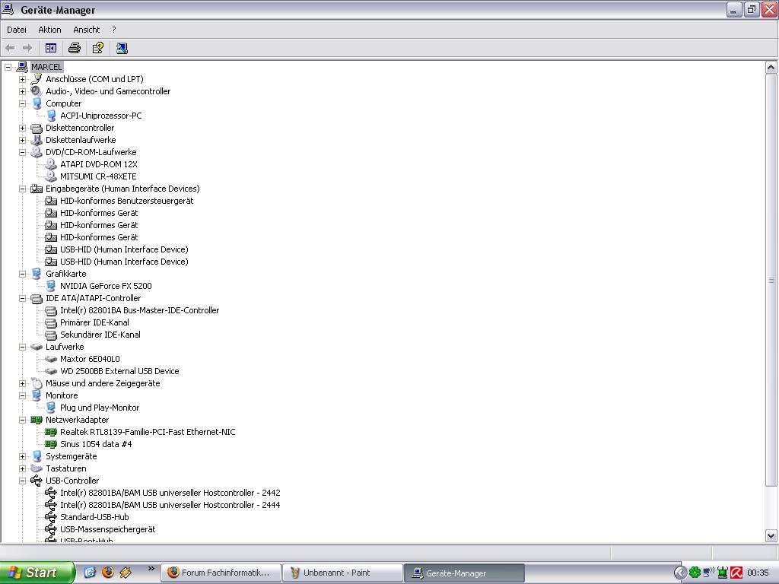The width and height of the screenshot is (779, 584).
Task: Expand hidden system tray icons arrow
Action: point(680,573)
